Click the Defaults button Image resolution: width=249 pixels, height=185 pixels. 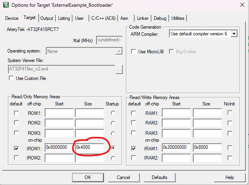pyautogui.click(x=159, y=177)
